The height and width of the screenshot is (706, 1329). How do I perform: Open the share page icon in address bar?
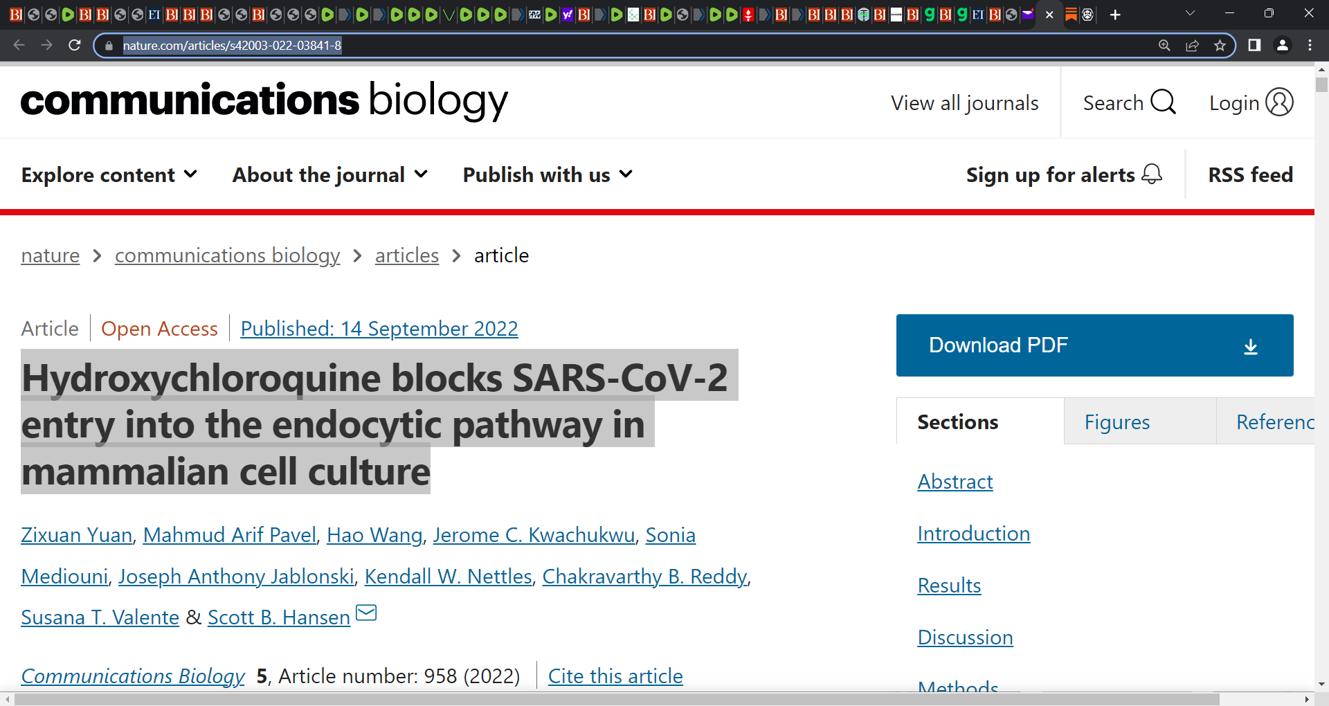[x=1192, y=45]
